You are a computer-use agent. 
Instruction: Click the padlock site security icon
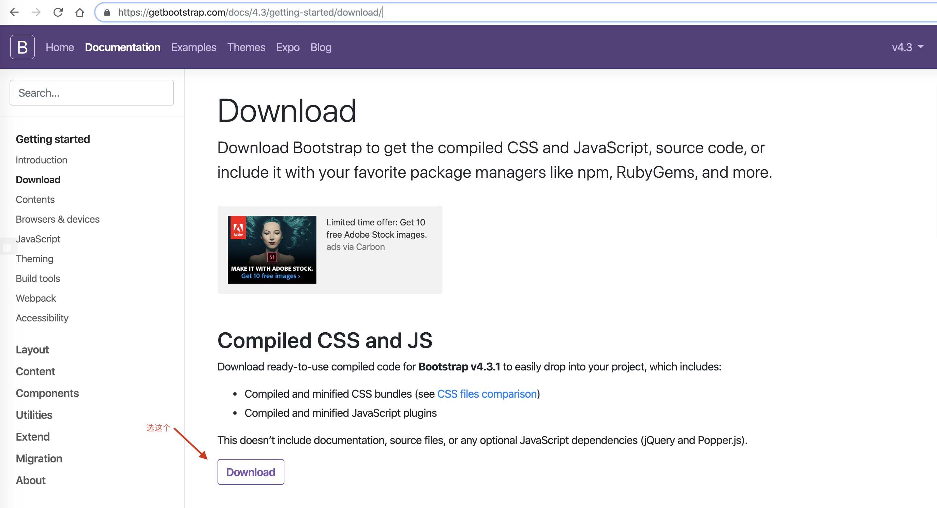point(107,13)
